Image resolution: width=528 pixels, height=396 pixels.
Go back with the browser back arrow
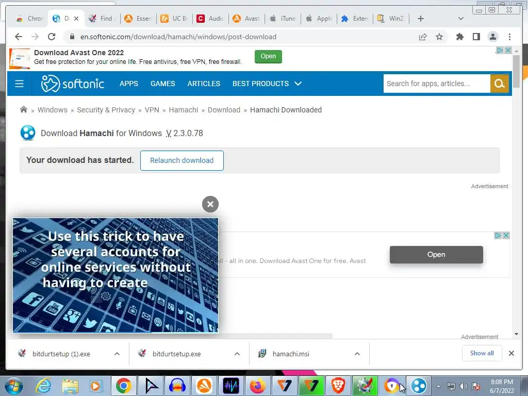tap(19, 37)
